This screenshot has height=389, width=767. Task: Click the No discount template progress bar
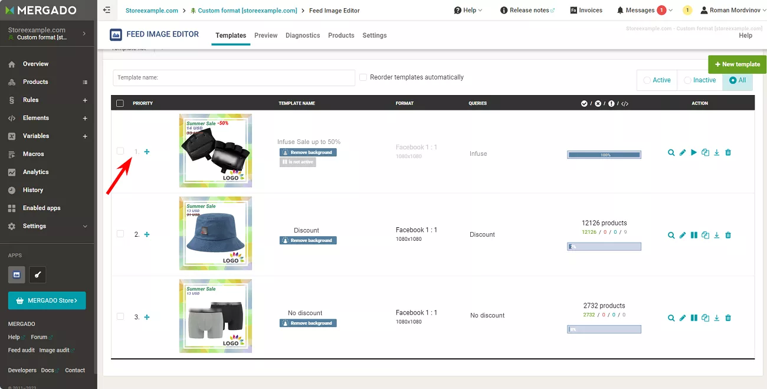point(604,329)
